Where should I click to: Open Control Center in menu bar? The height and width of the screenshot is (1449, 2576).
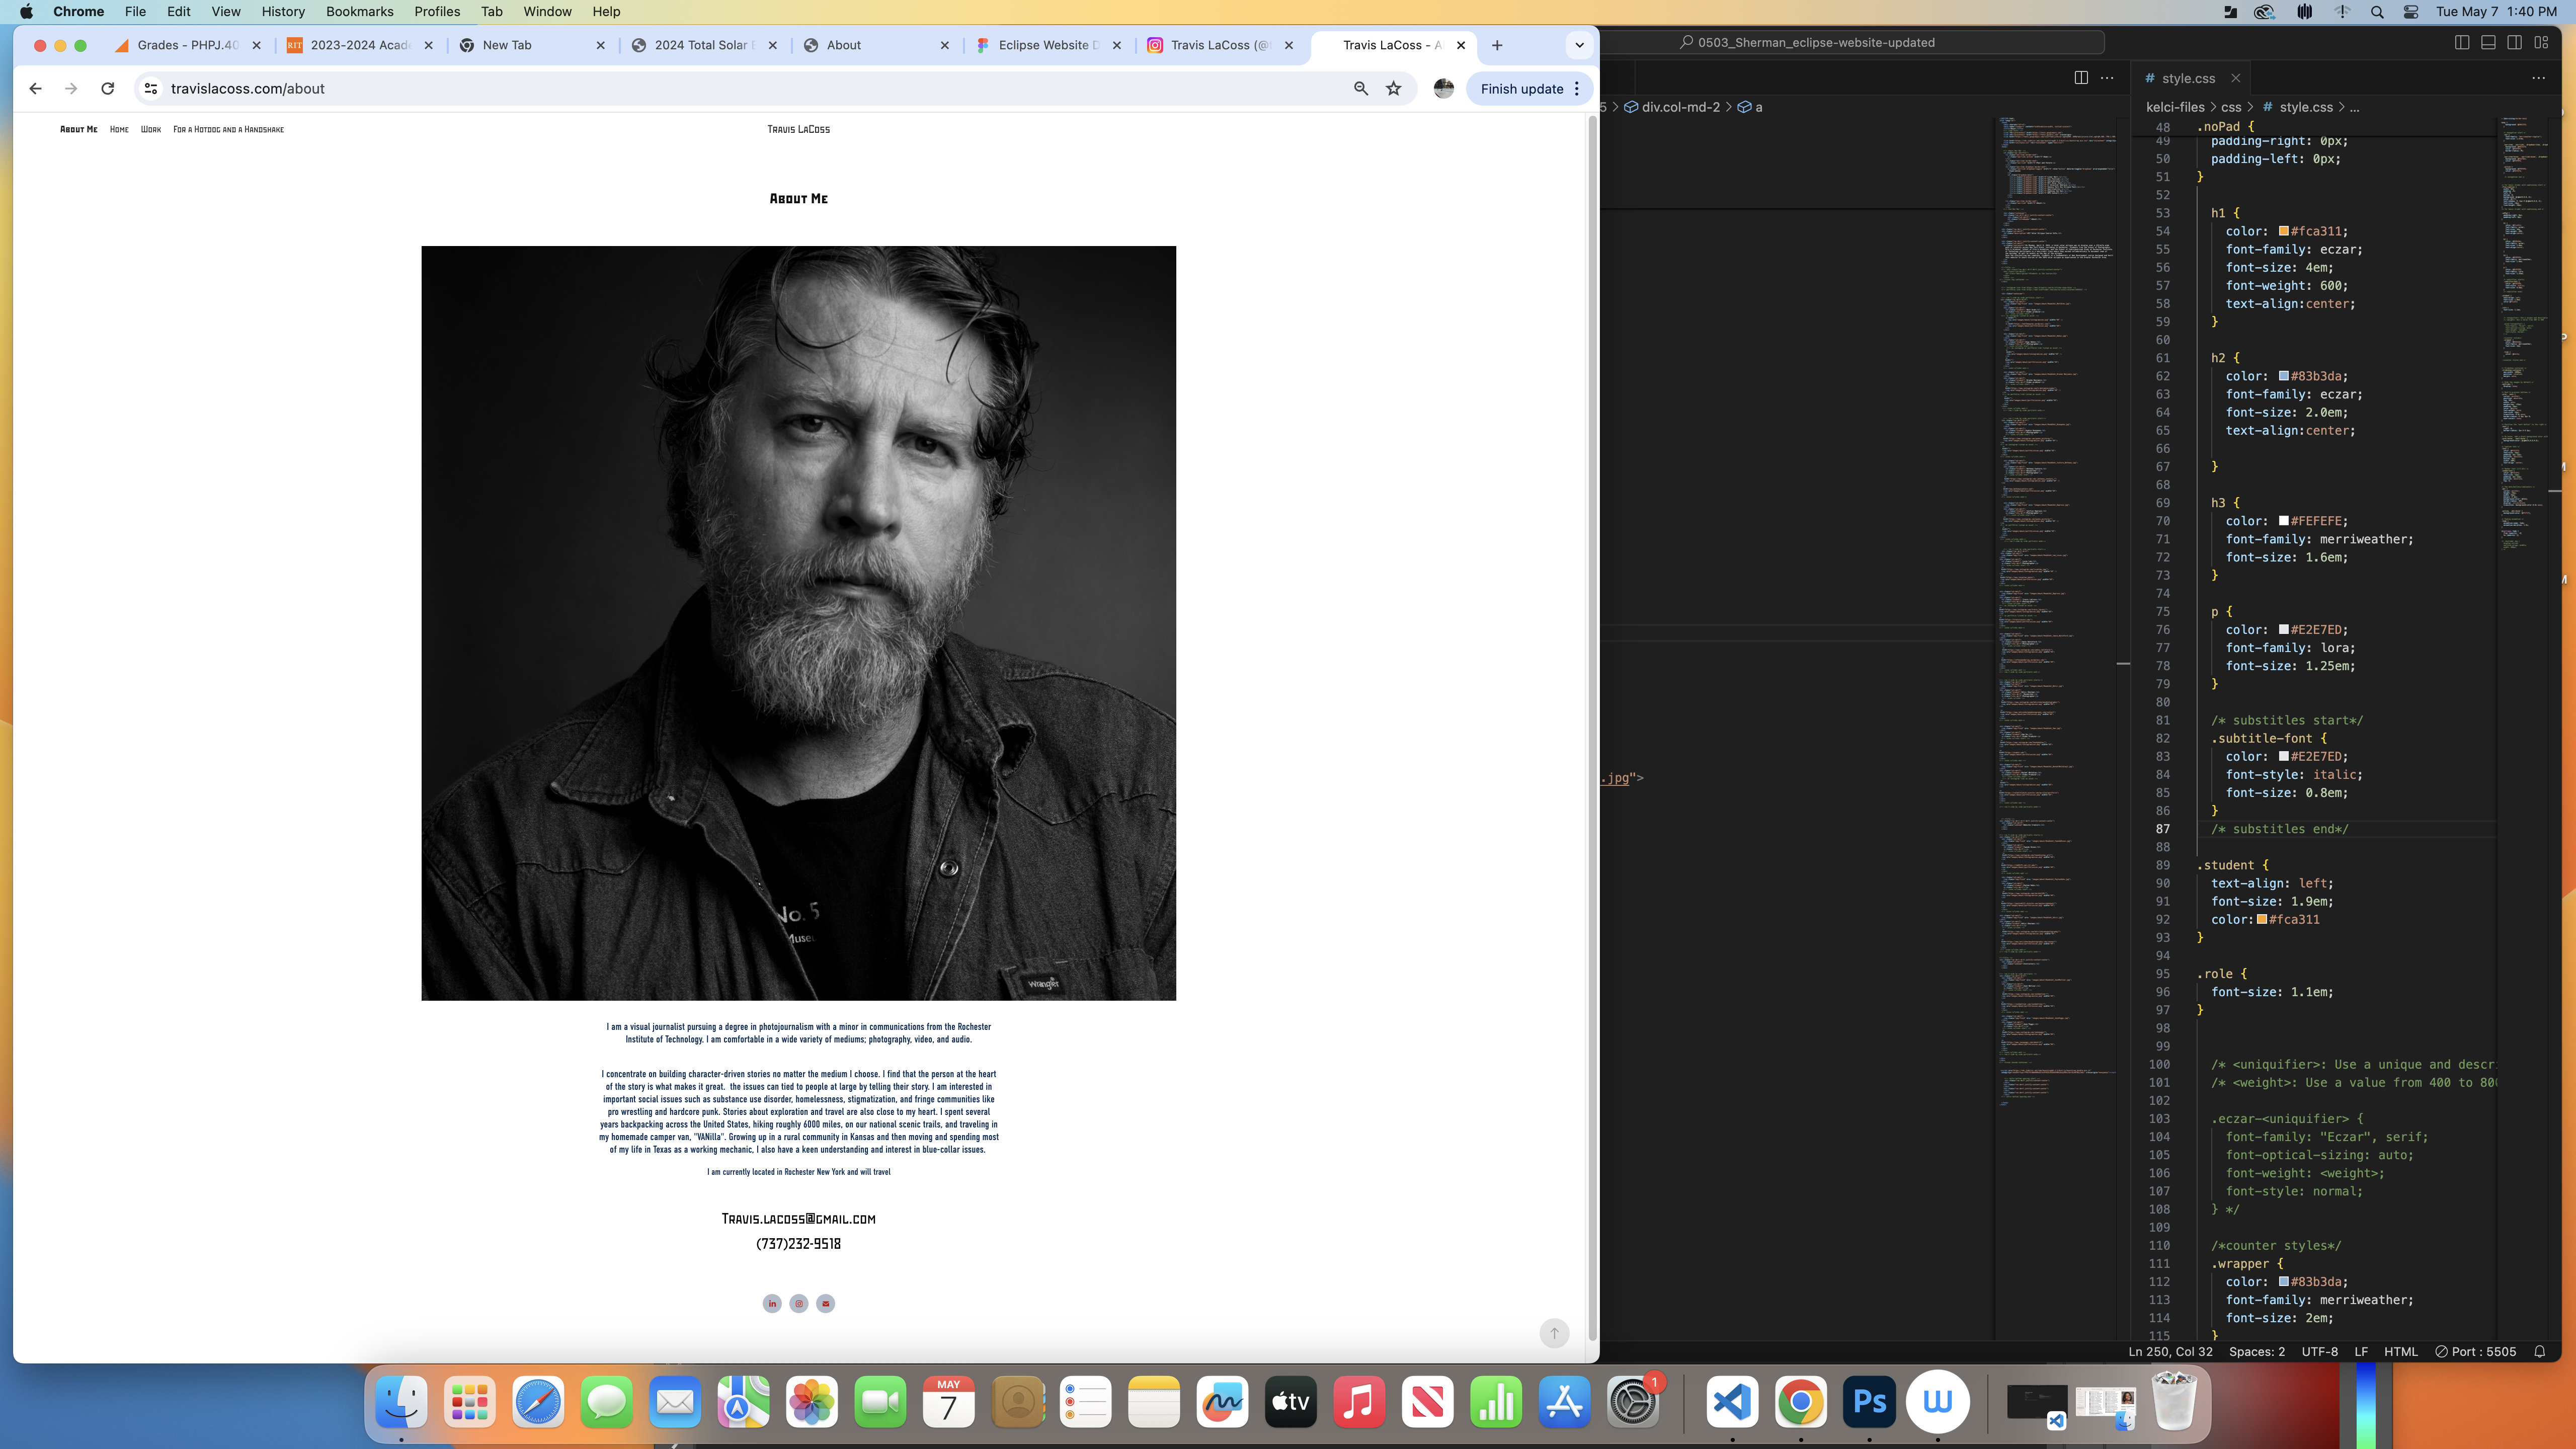2411,12
